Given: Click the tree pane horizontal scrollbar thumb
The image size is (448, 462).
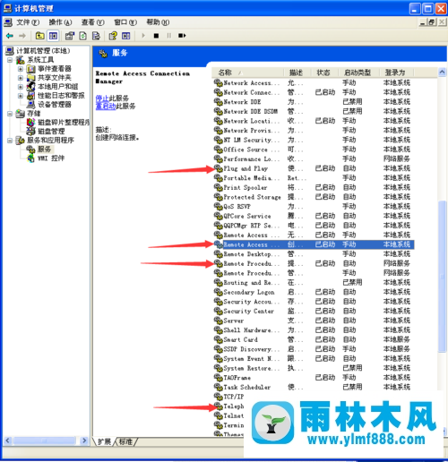Looking at the screenshot, I should coord(44,441).
